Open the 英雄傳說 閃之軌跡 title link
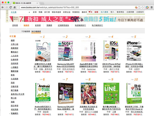The image size is (154, 116). [x=88, y=108]
